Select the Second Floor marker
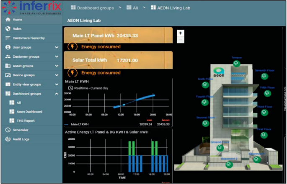287x184 pixels. pyautogui.click(x=206, y=123)
